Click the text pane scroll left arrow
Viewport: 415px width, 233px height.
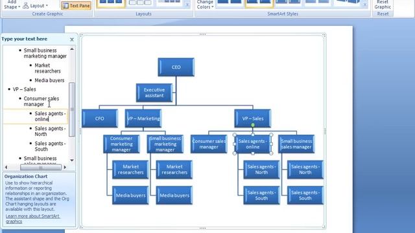click(6, 167)
